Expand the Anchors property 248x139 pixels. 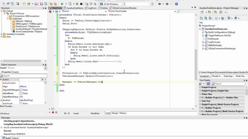(1, 100)
